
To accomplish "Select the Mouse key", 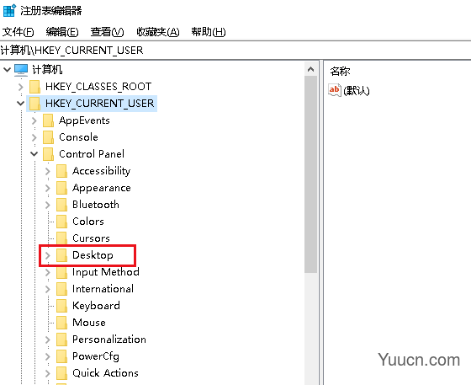I will point(89,323).
